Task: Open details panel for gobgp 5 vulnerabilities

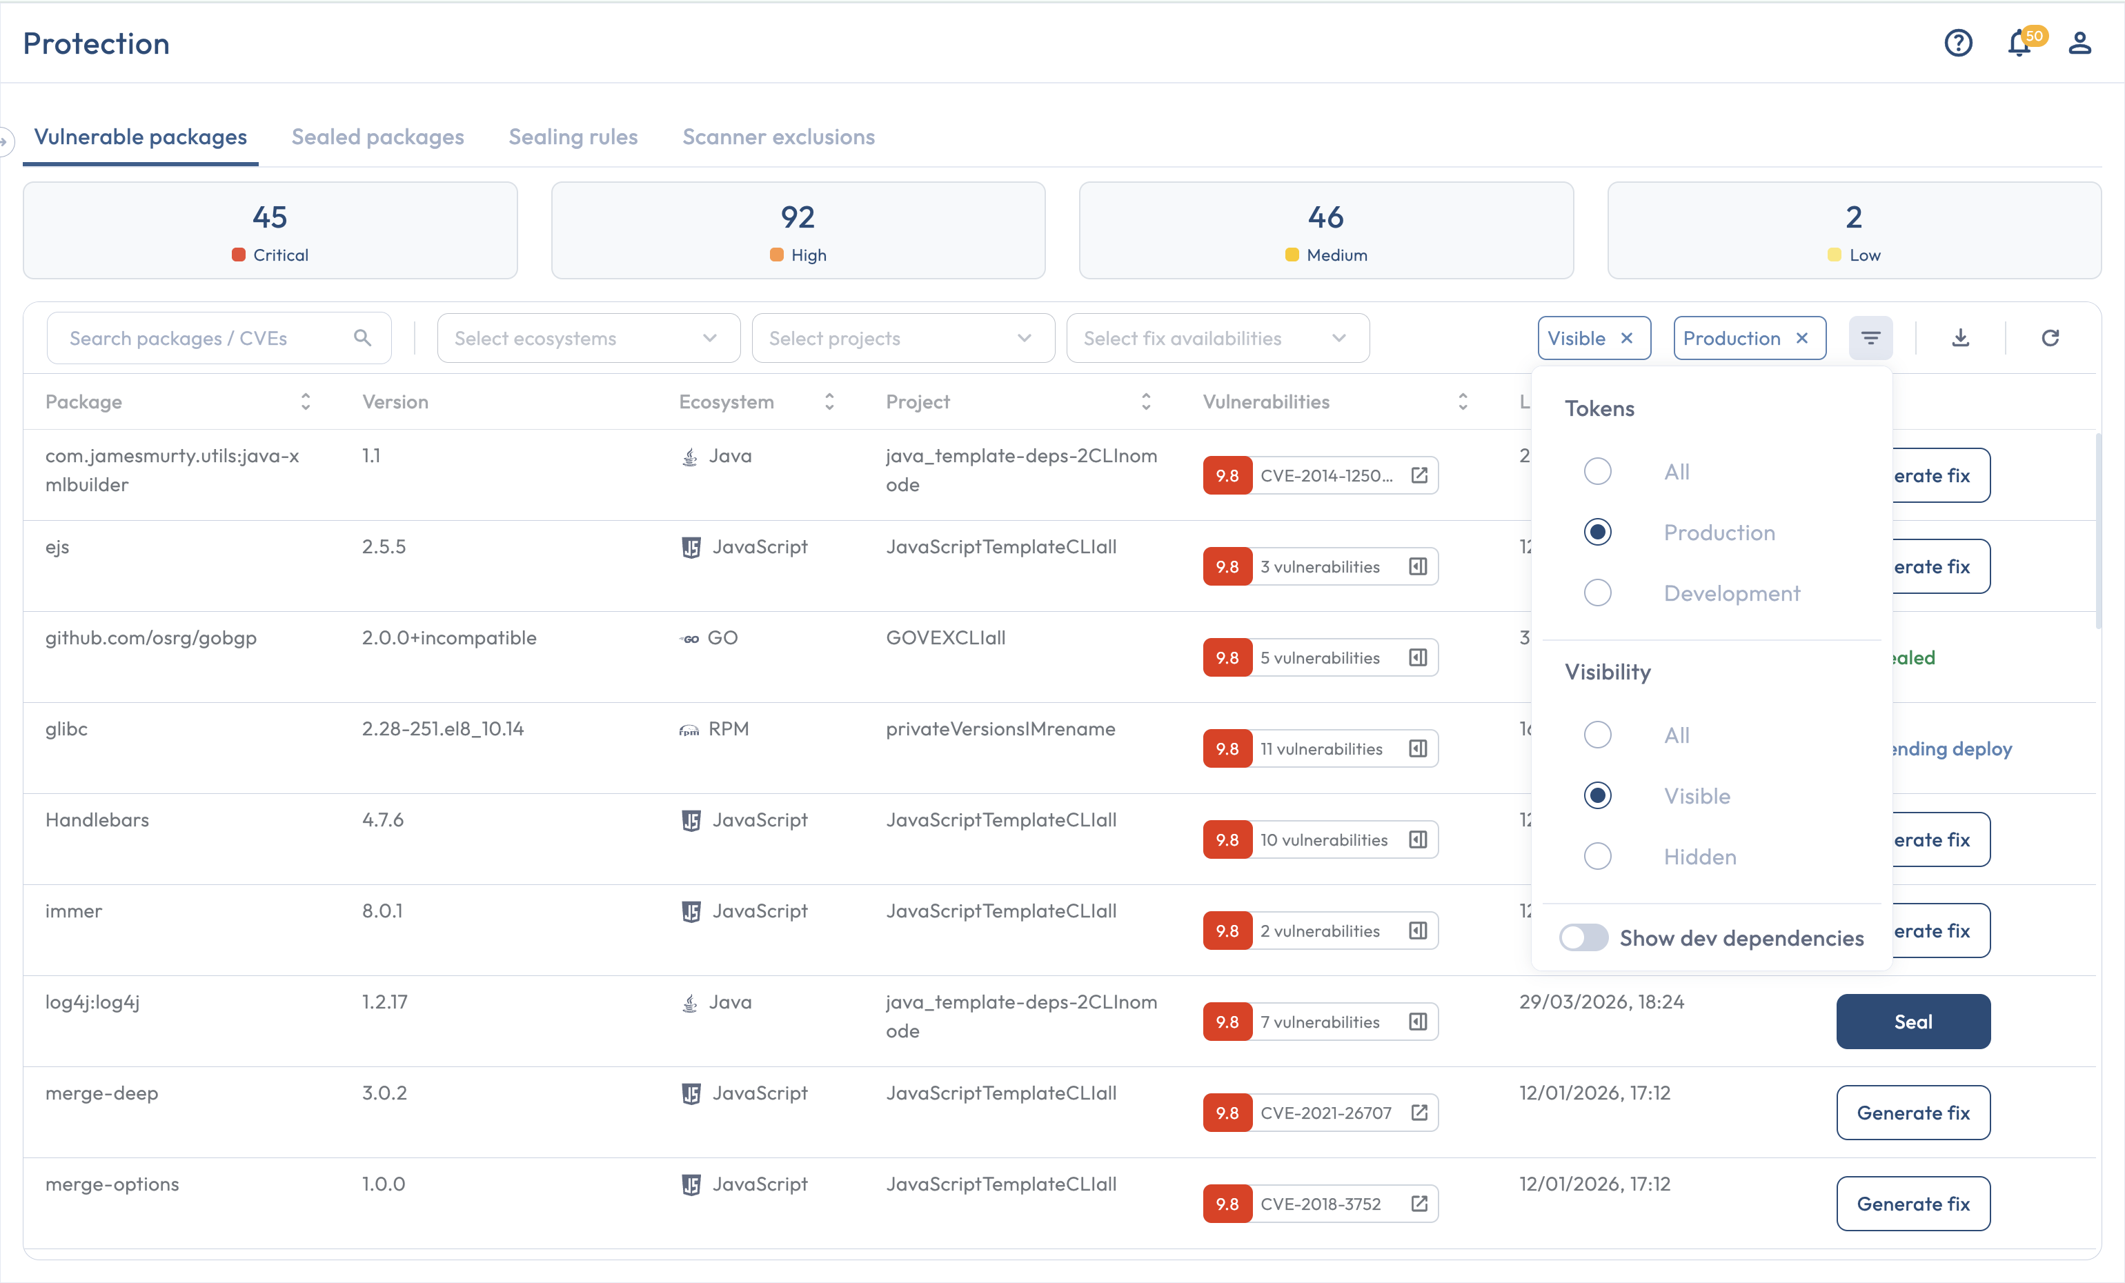Action: tap(1418, 658)
